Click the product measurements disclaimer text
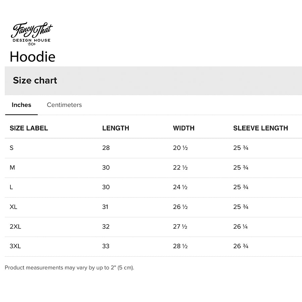Screen dimensions: 302x302 click(x=69, y=268)
